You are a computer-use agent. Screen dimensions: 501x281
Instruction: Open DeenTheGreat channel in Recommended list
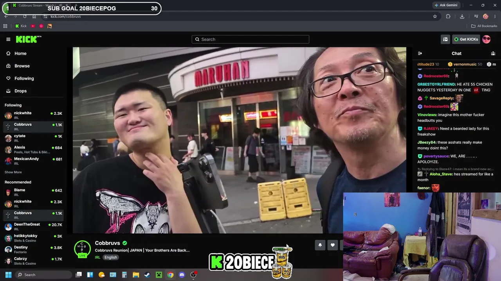click(x=33, y=226)
